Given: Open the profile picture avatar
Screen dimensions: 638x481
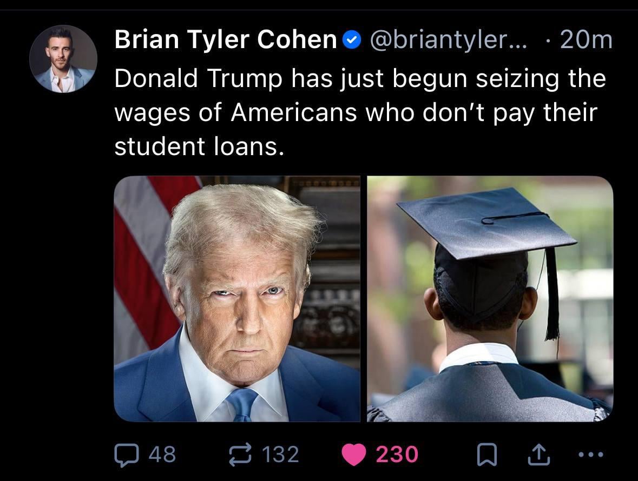Looking at the screenshot, I should [63, 59].
